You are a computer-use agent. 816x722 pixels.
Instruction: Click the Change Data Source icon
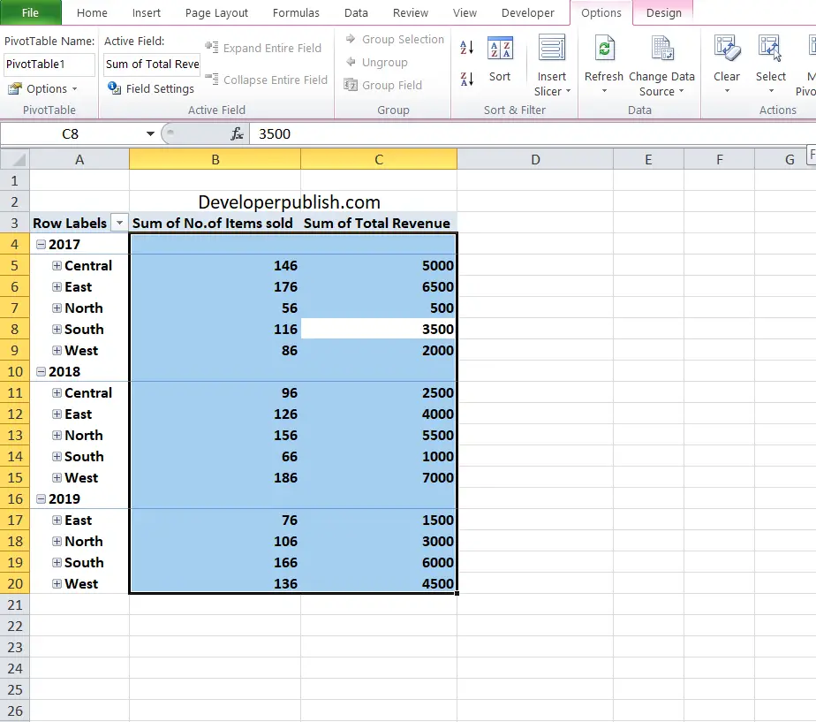pos(662,49)
